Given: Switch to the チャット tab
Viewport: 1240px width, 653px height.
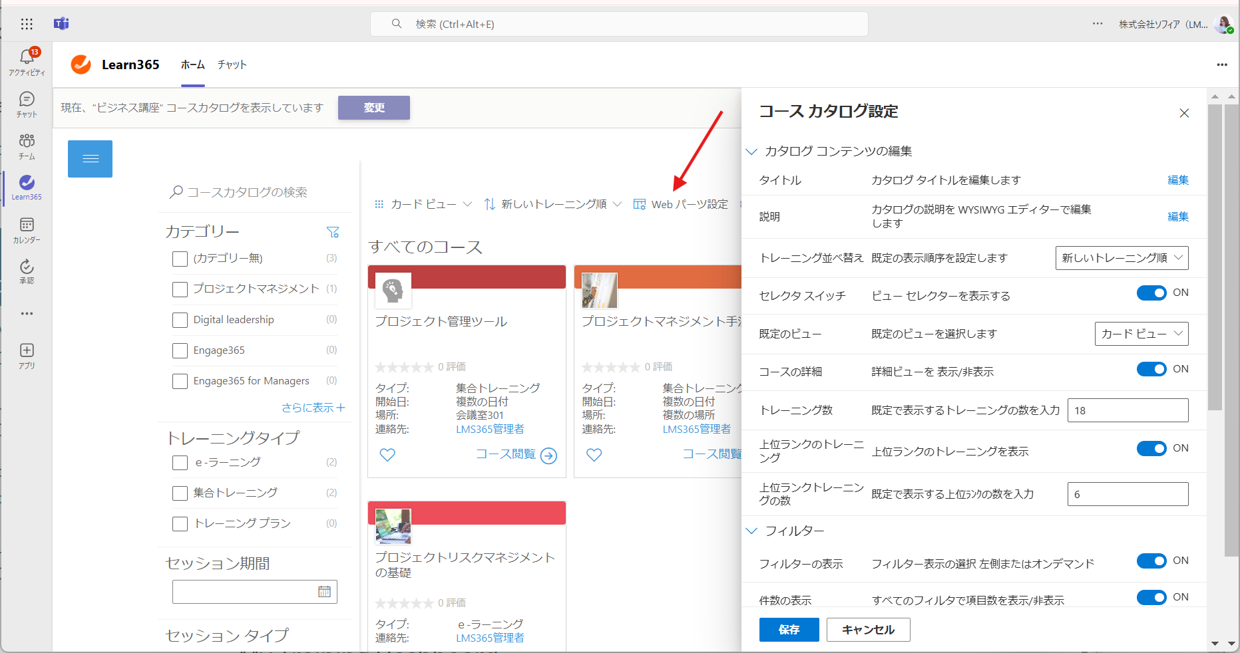Looking at the screenshot, I should point(232,65).
